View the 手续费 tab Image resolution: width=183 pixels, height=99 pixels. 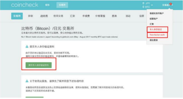(86, 16)
